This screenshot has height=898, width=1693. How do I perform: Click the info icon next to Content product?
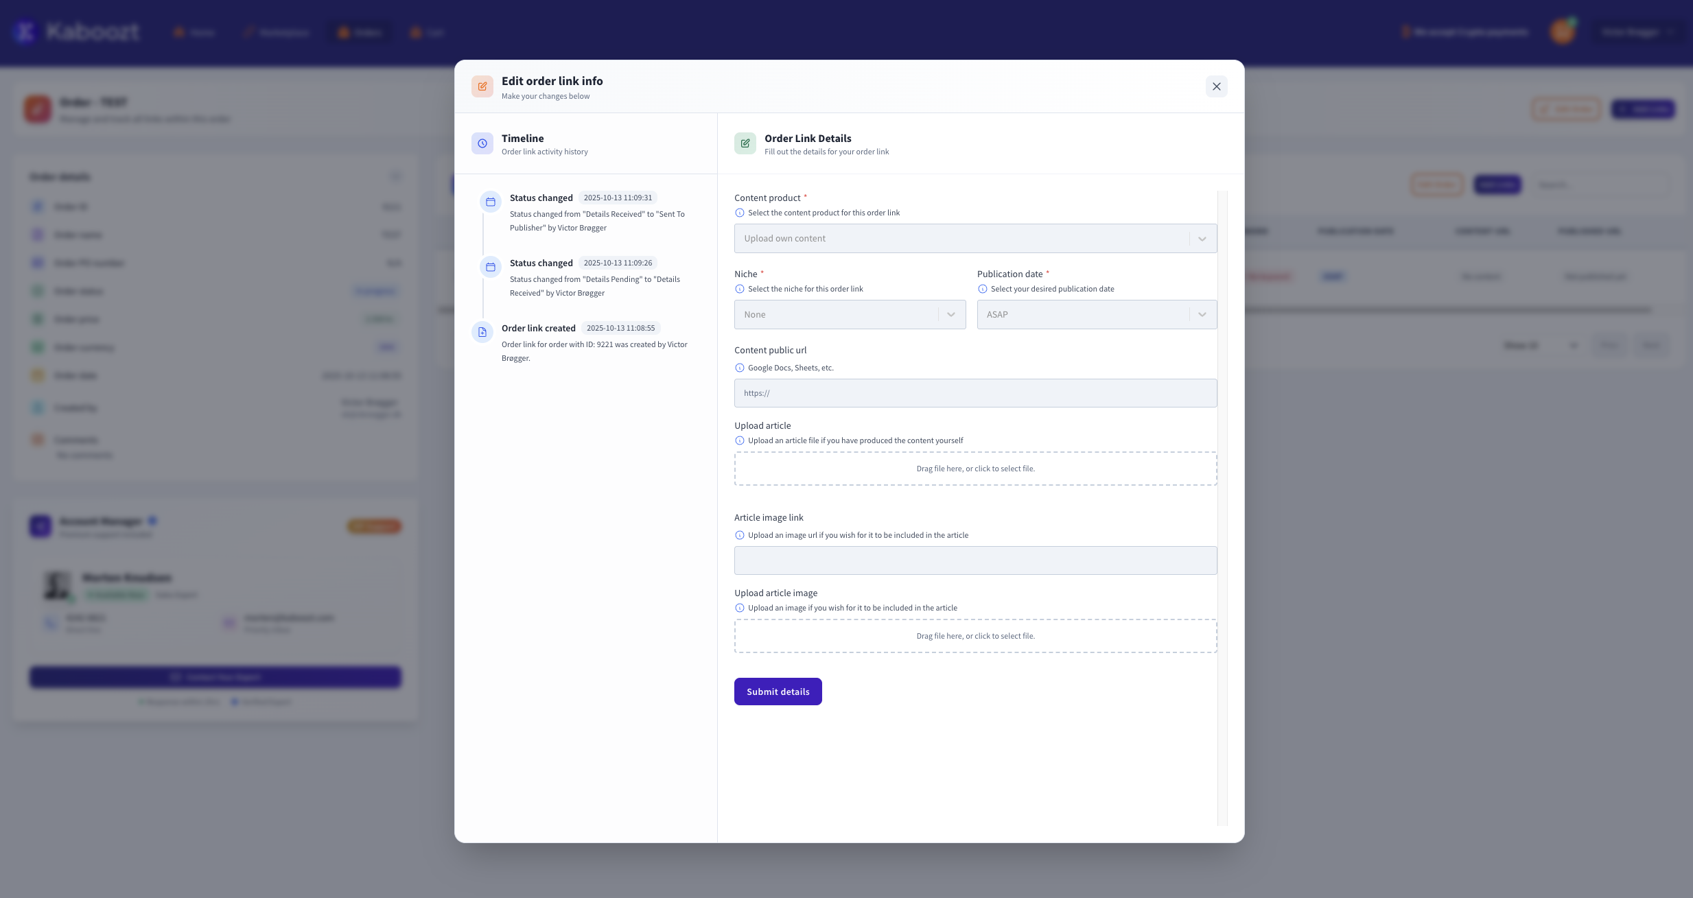pos(739,213)
